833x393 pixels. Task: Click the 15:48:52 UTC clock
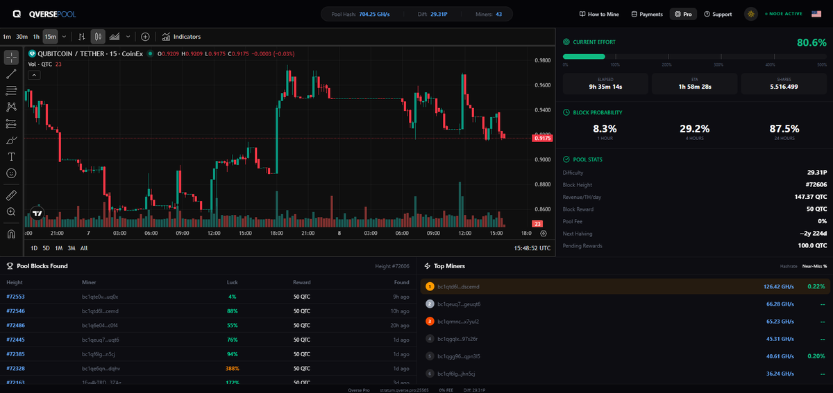click(532, 247)
